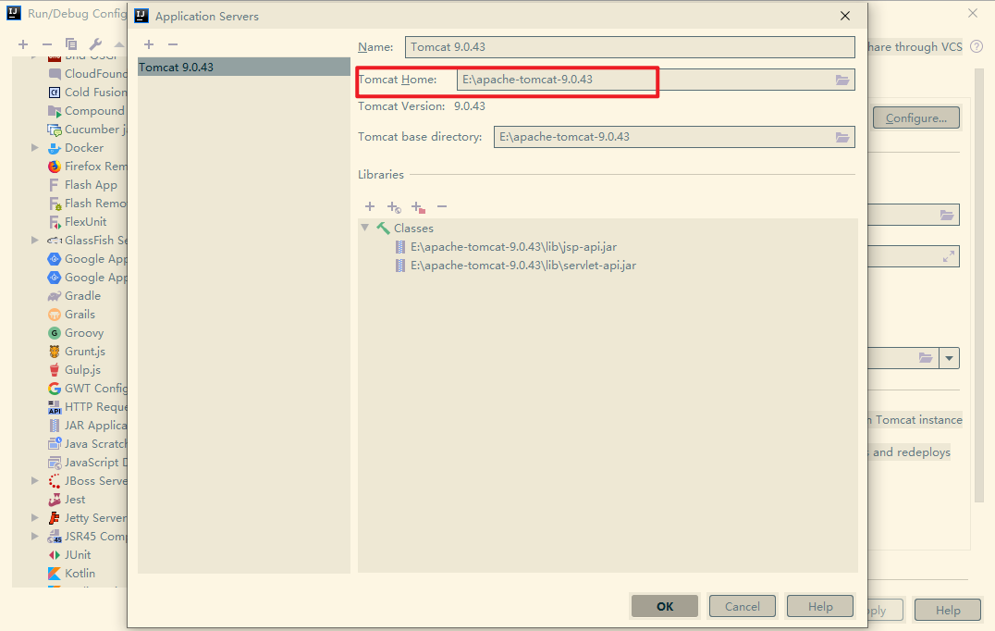This screenshot has height=631, width=995.
Task: Expand the GlassFish Server node
Action: [x=35, y=240]
